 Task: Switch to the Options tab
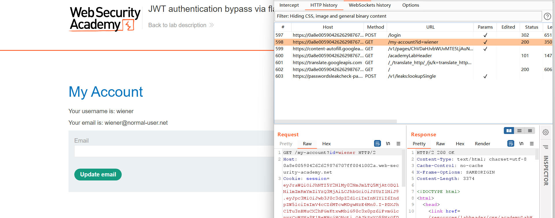(410, 5)
